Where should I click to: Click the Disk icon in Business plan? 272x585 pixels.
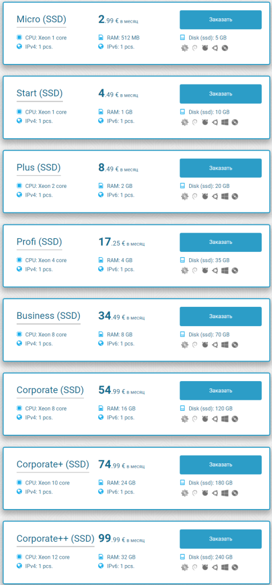(182, 335)
